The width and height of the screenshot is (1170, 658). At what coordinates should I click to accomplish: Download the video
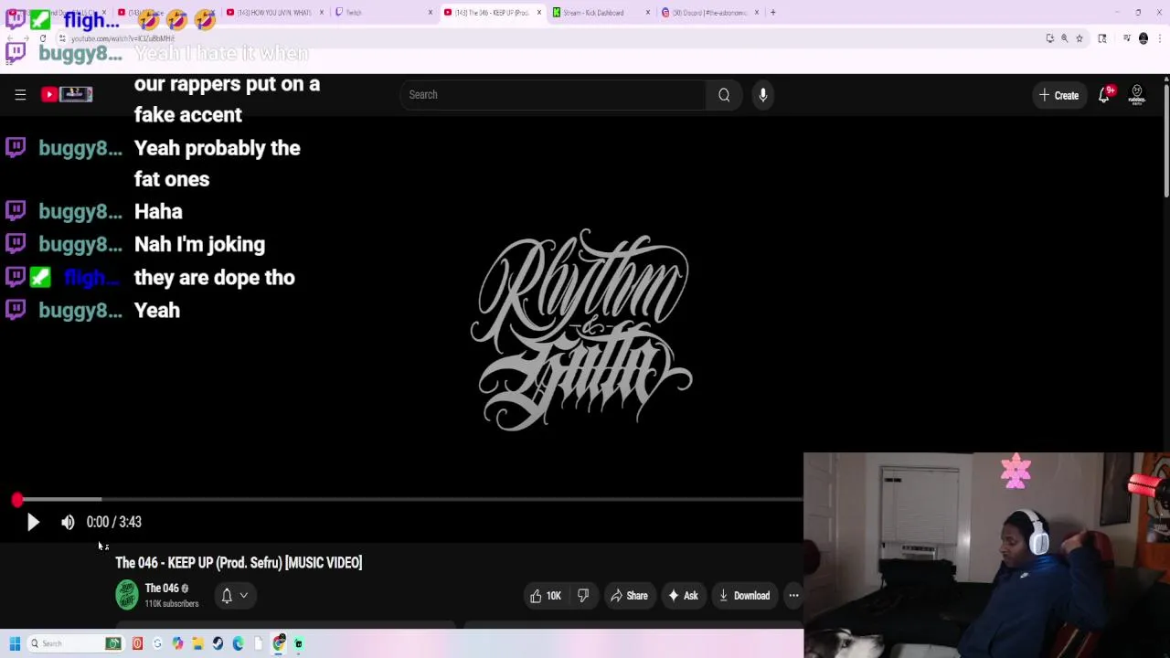744,596
